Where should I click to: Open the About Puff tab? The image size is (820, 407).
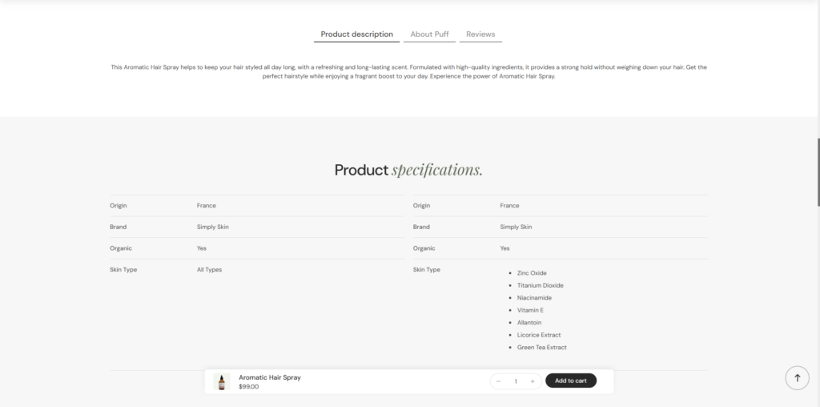pos(429,34)
